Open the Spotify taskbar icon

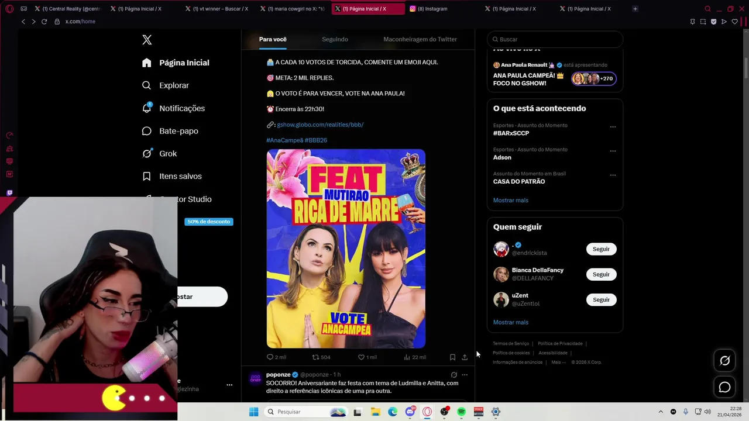(461, 412)
